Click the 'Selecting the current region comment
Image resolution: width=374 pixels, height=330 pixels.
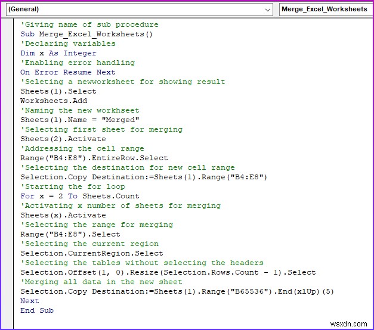[89, 244]
